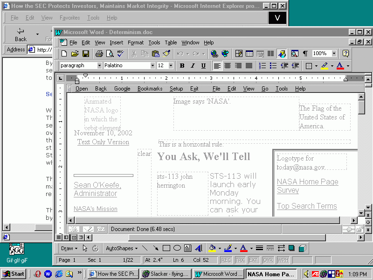This screenshot has height=280, width=373.
Task: Open the Formatting toolbar font color dropdown arrow
Action: [x=348, y=66]
